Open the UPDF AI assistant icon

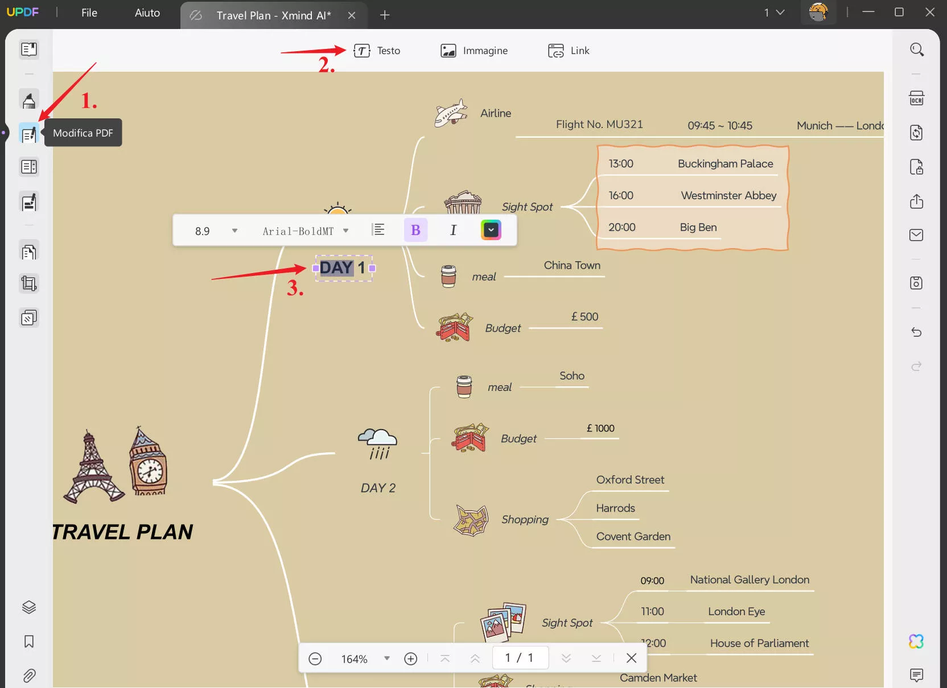point(916,641)
